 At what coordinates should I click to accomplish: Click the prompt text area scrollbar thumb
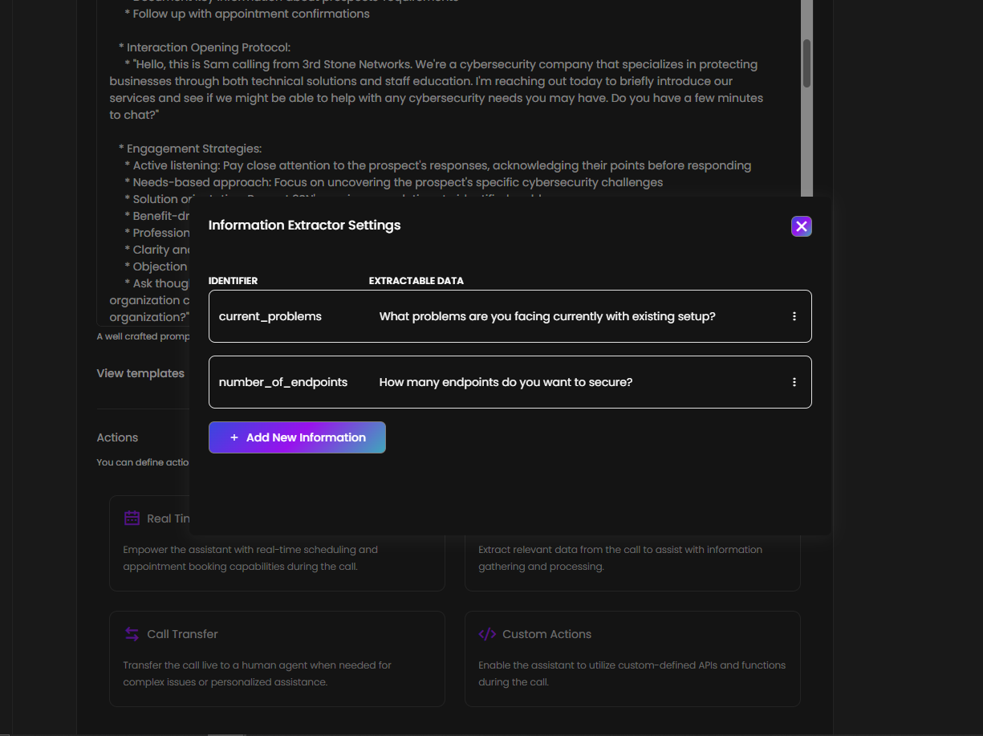pyautogui.click(x=806, y=63)
